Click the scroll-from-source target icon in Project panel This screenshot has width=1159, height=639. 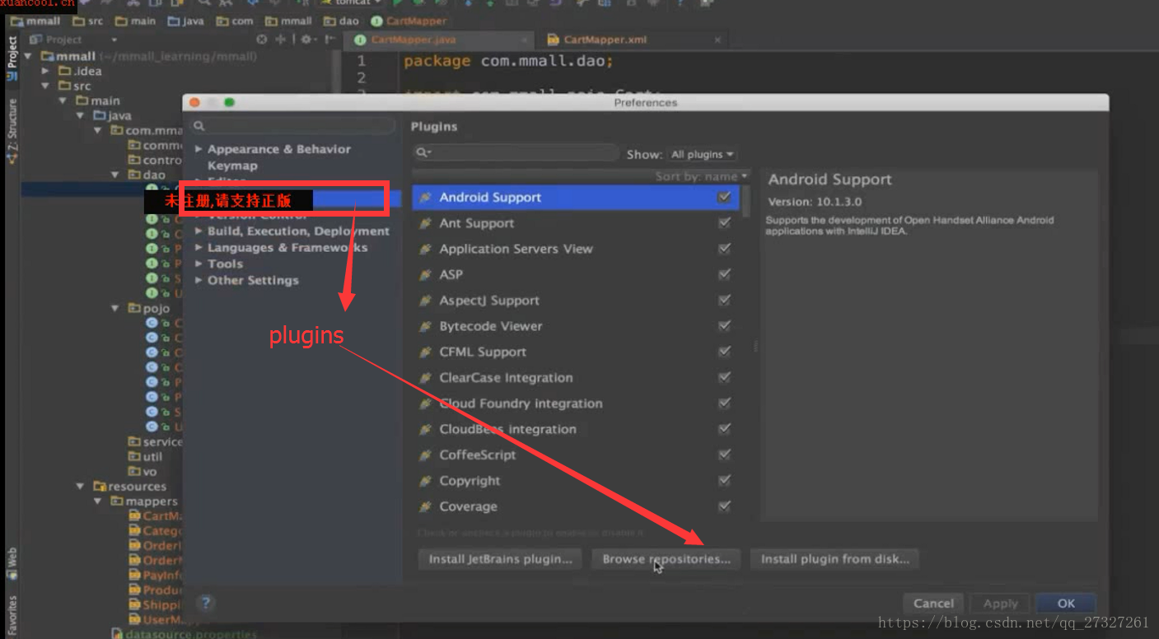(262, 40)
